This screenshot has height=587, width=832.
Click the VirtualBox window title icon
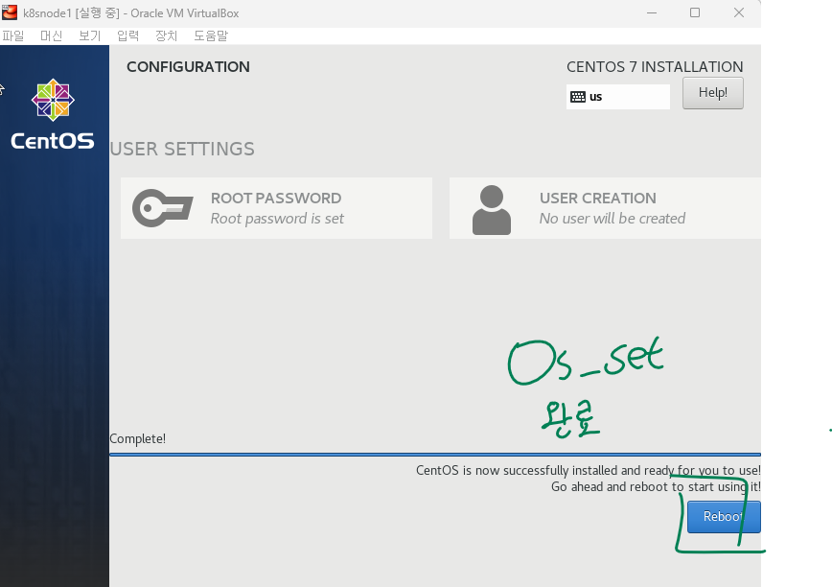[10, 12]
